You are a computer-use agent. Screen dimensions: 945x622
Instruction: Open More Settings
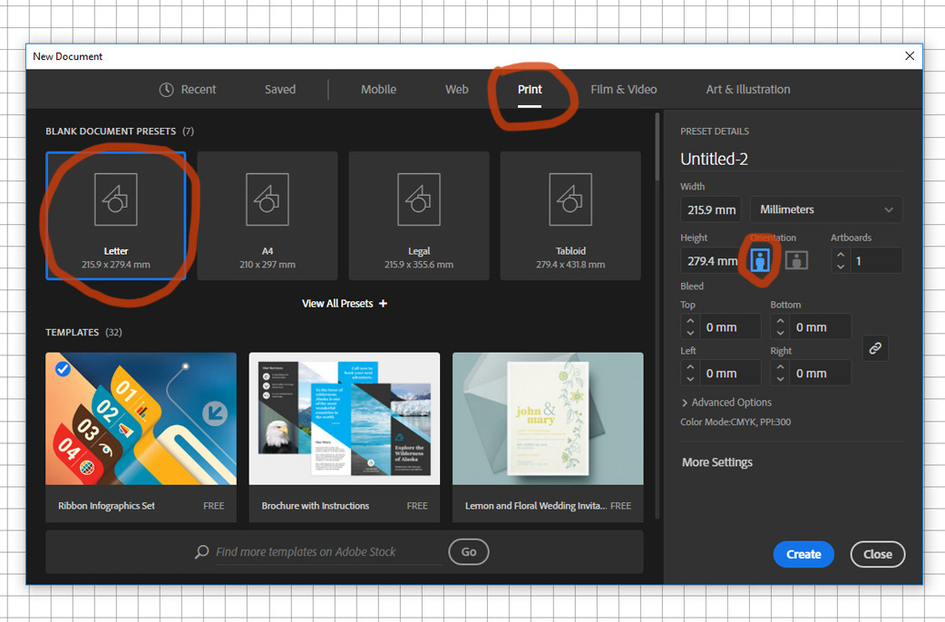pos(717,462)
